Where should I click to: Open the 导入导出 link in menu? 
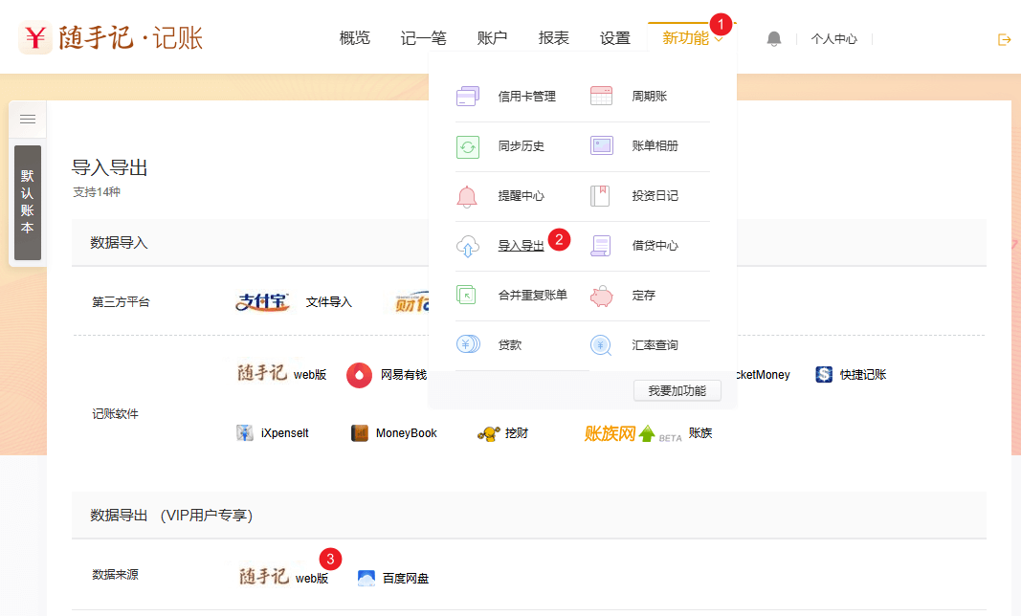(521, 246)
